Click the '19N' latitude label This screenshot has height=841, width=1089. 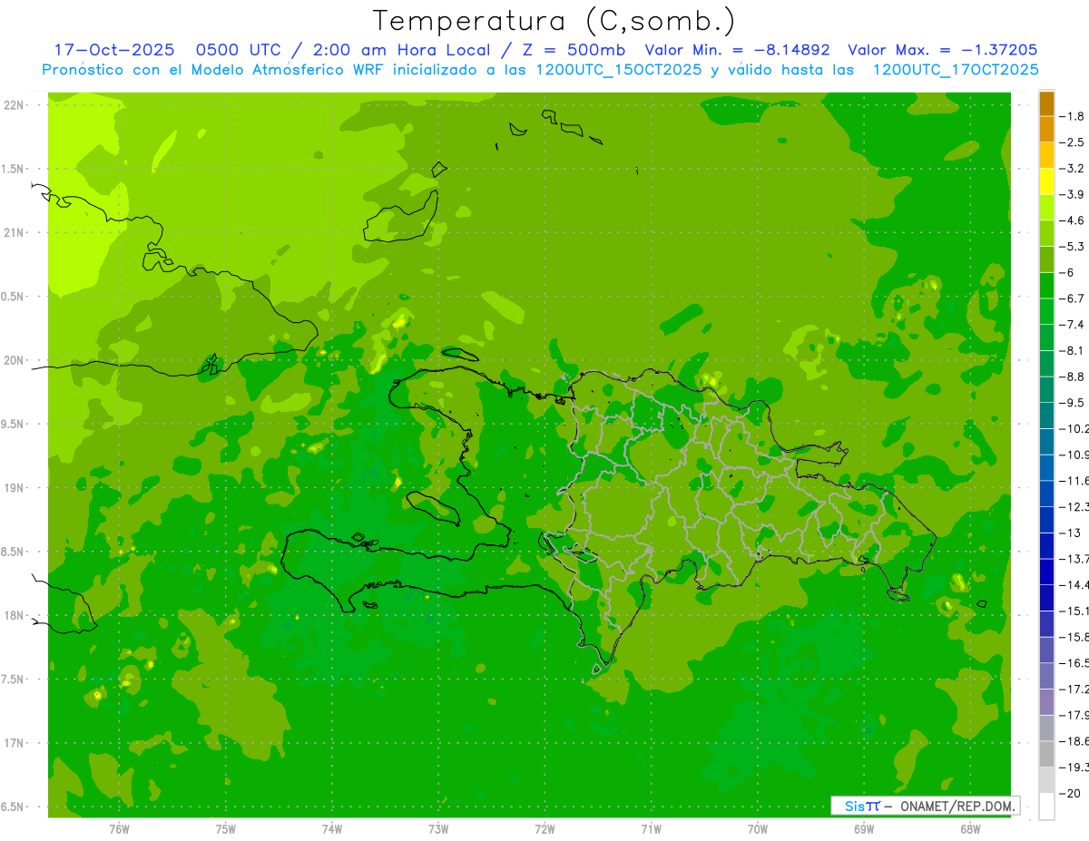[x=14, y=488]
